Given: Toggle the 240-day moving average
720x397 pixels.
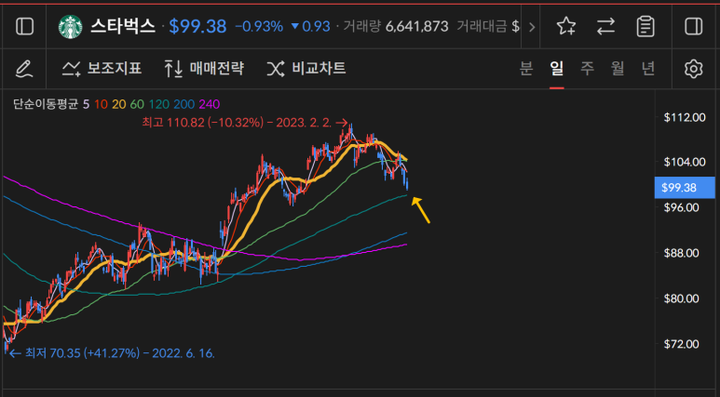Looking at the screenshot, I should point(209,104).
